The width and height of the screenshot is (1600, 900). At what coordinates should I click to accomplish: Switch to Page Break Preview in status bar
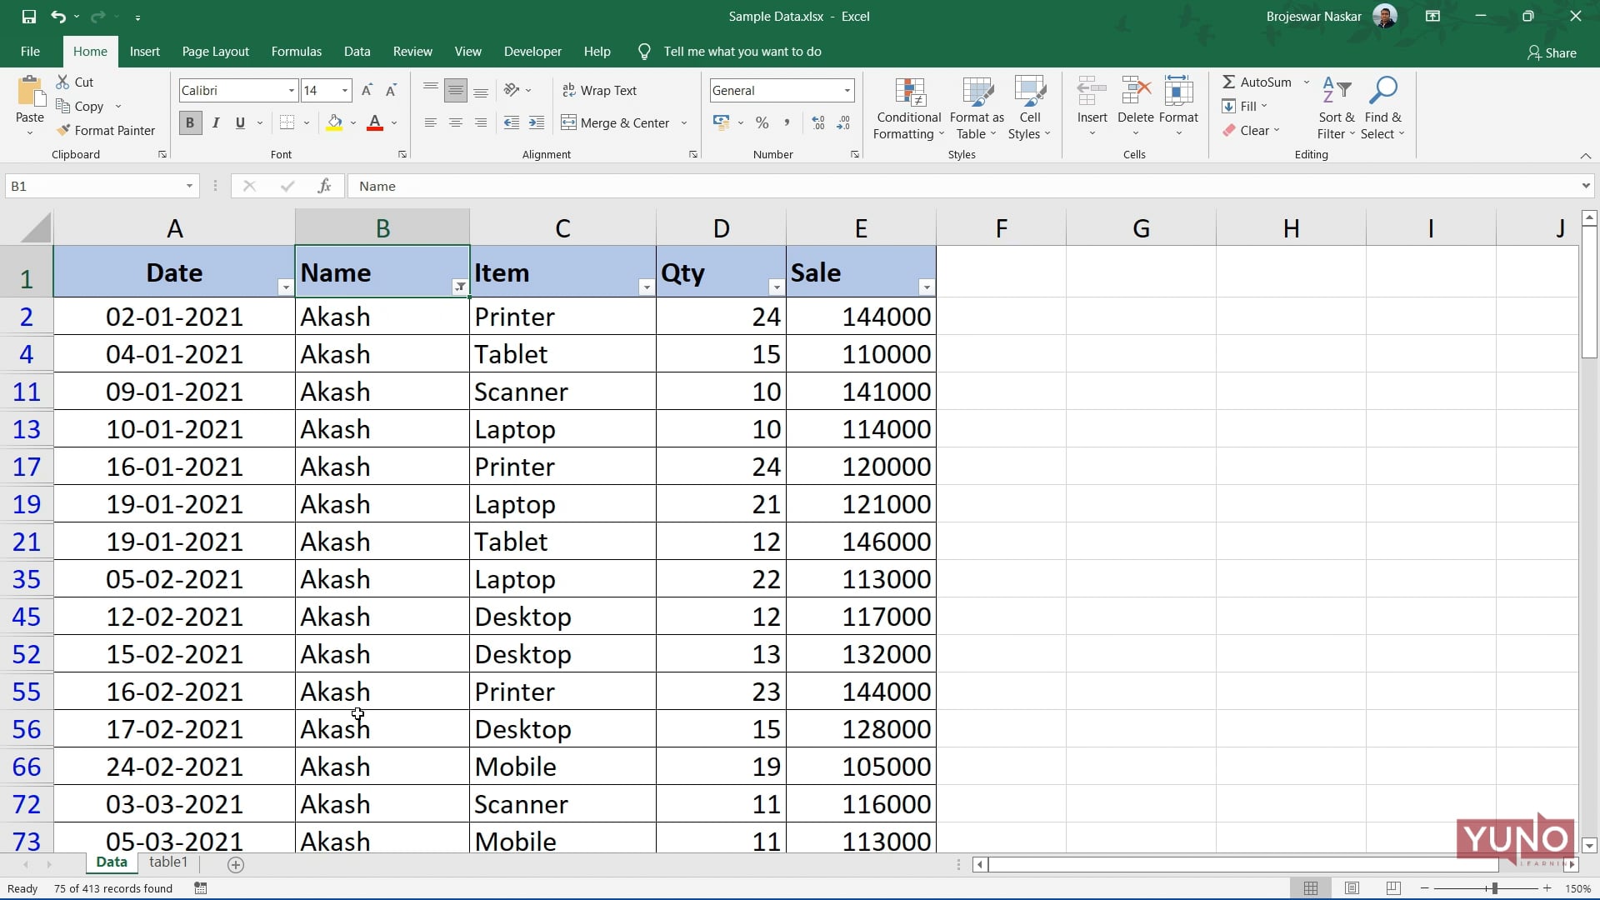click(1392, 888)
